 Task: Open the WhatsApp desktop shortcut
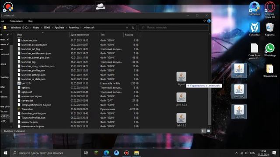269,50
